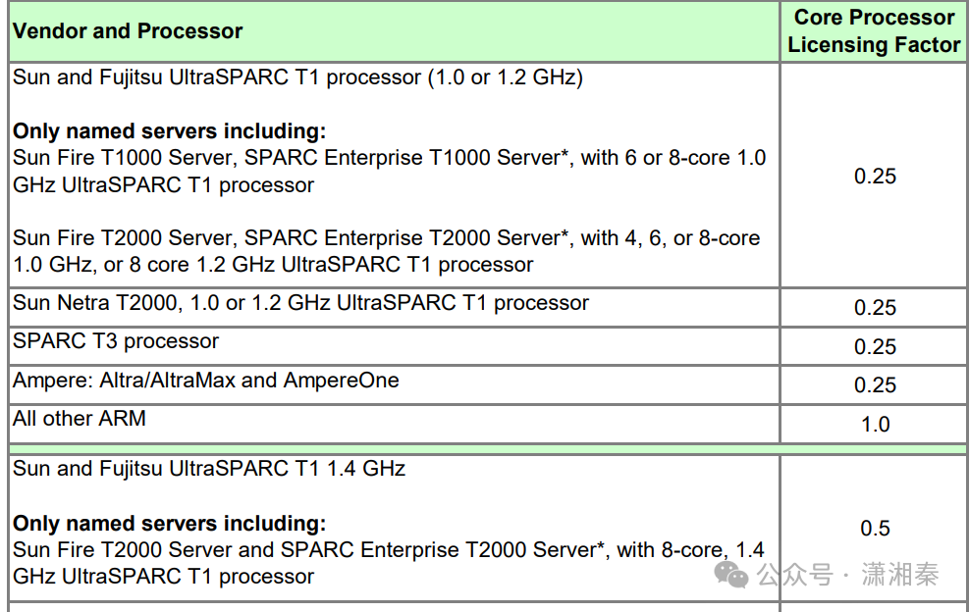Click the Sun Netra T2000 row text
Screen dimensions: 969x612
(300, 303)
